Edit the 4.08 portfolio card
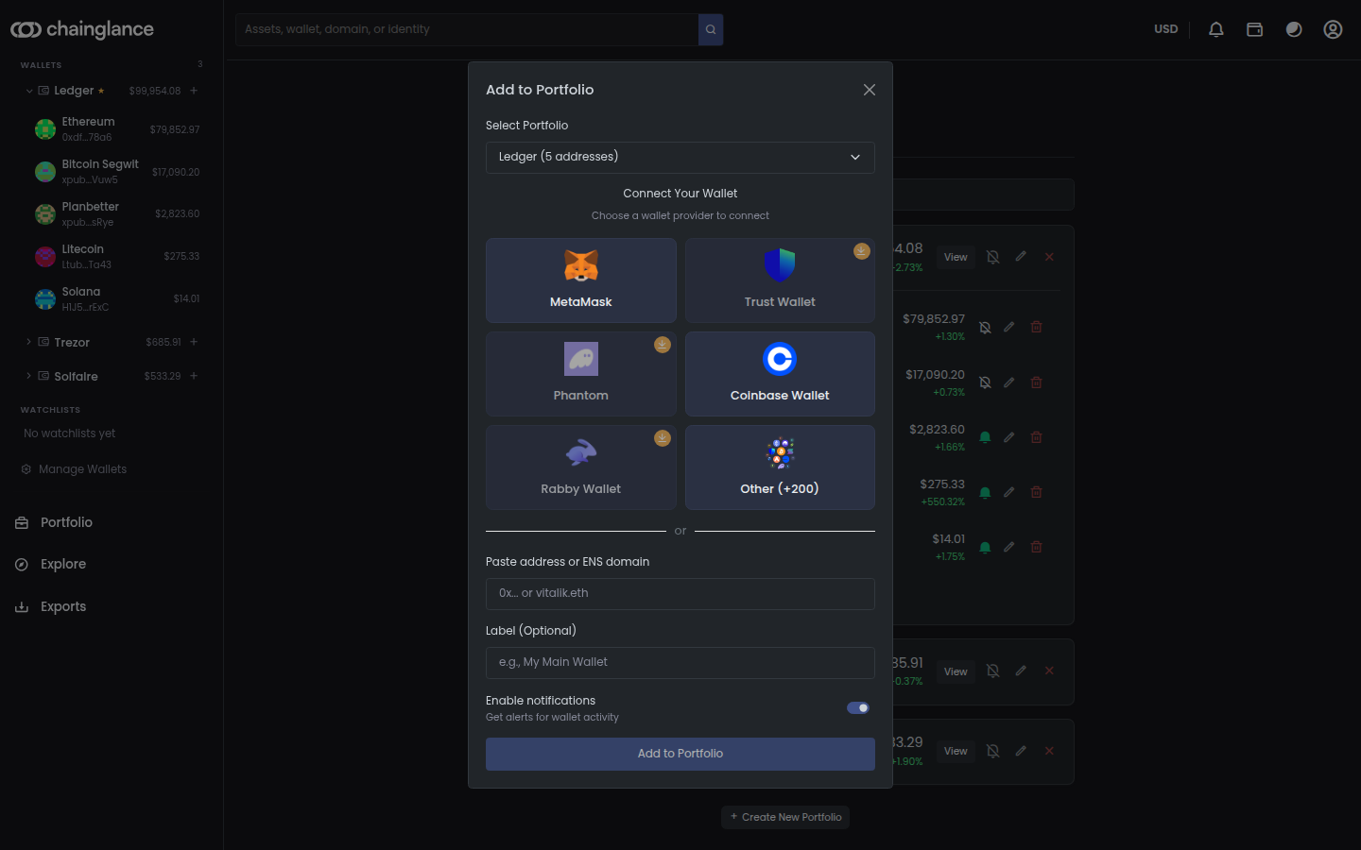1361x850 pixels. point(1021,256)
